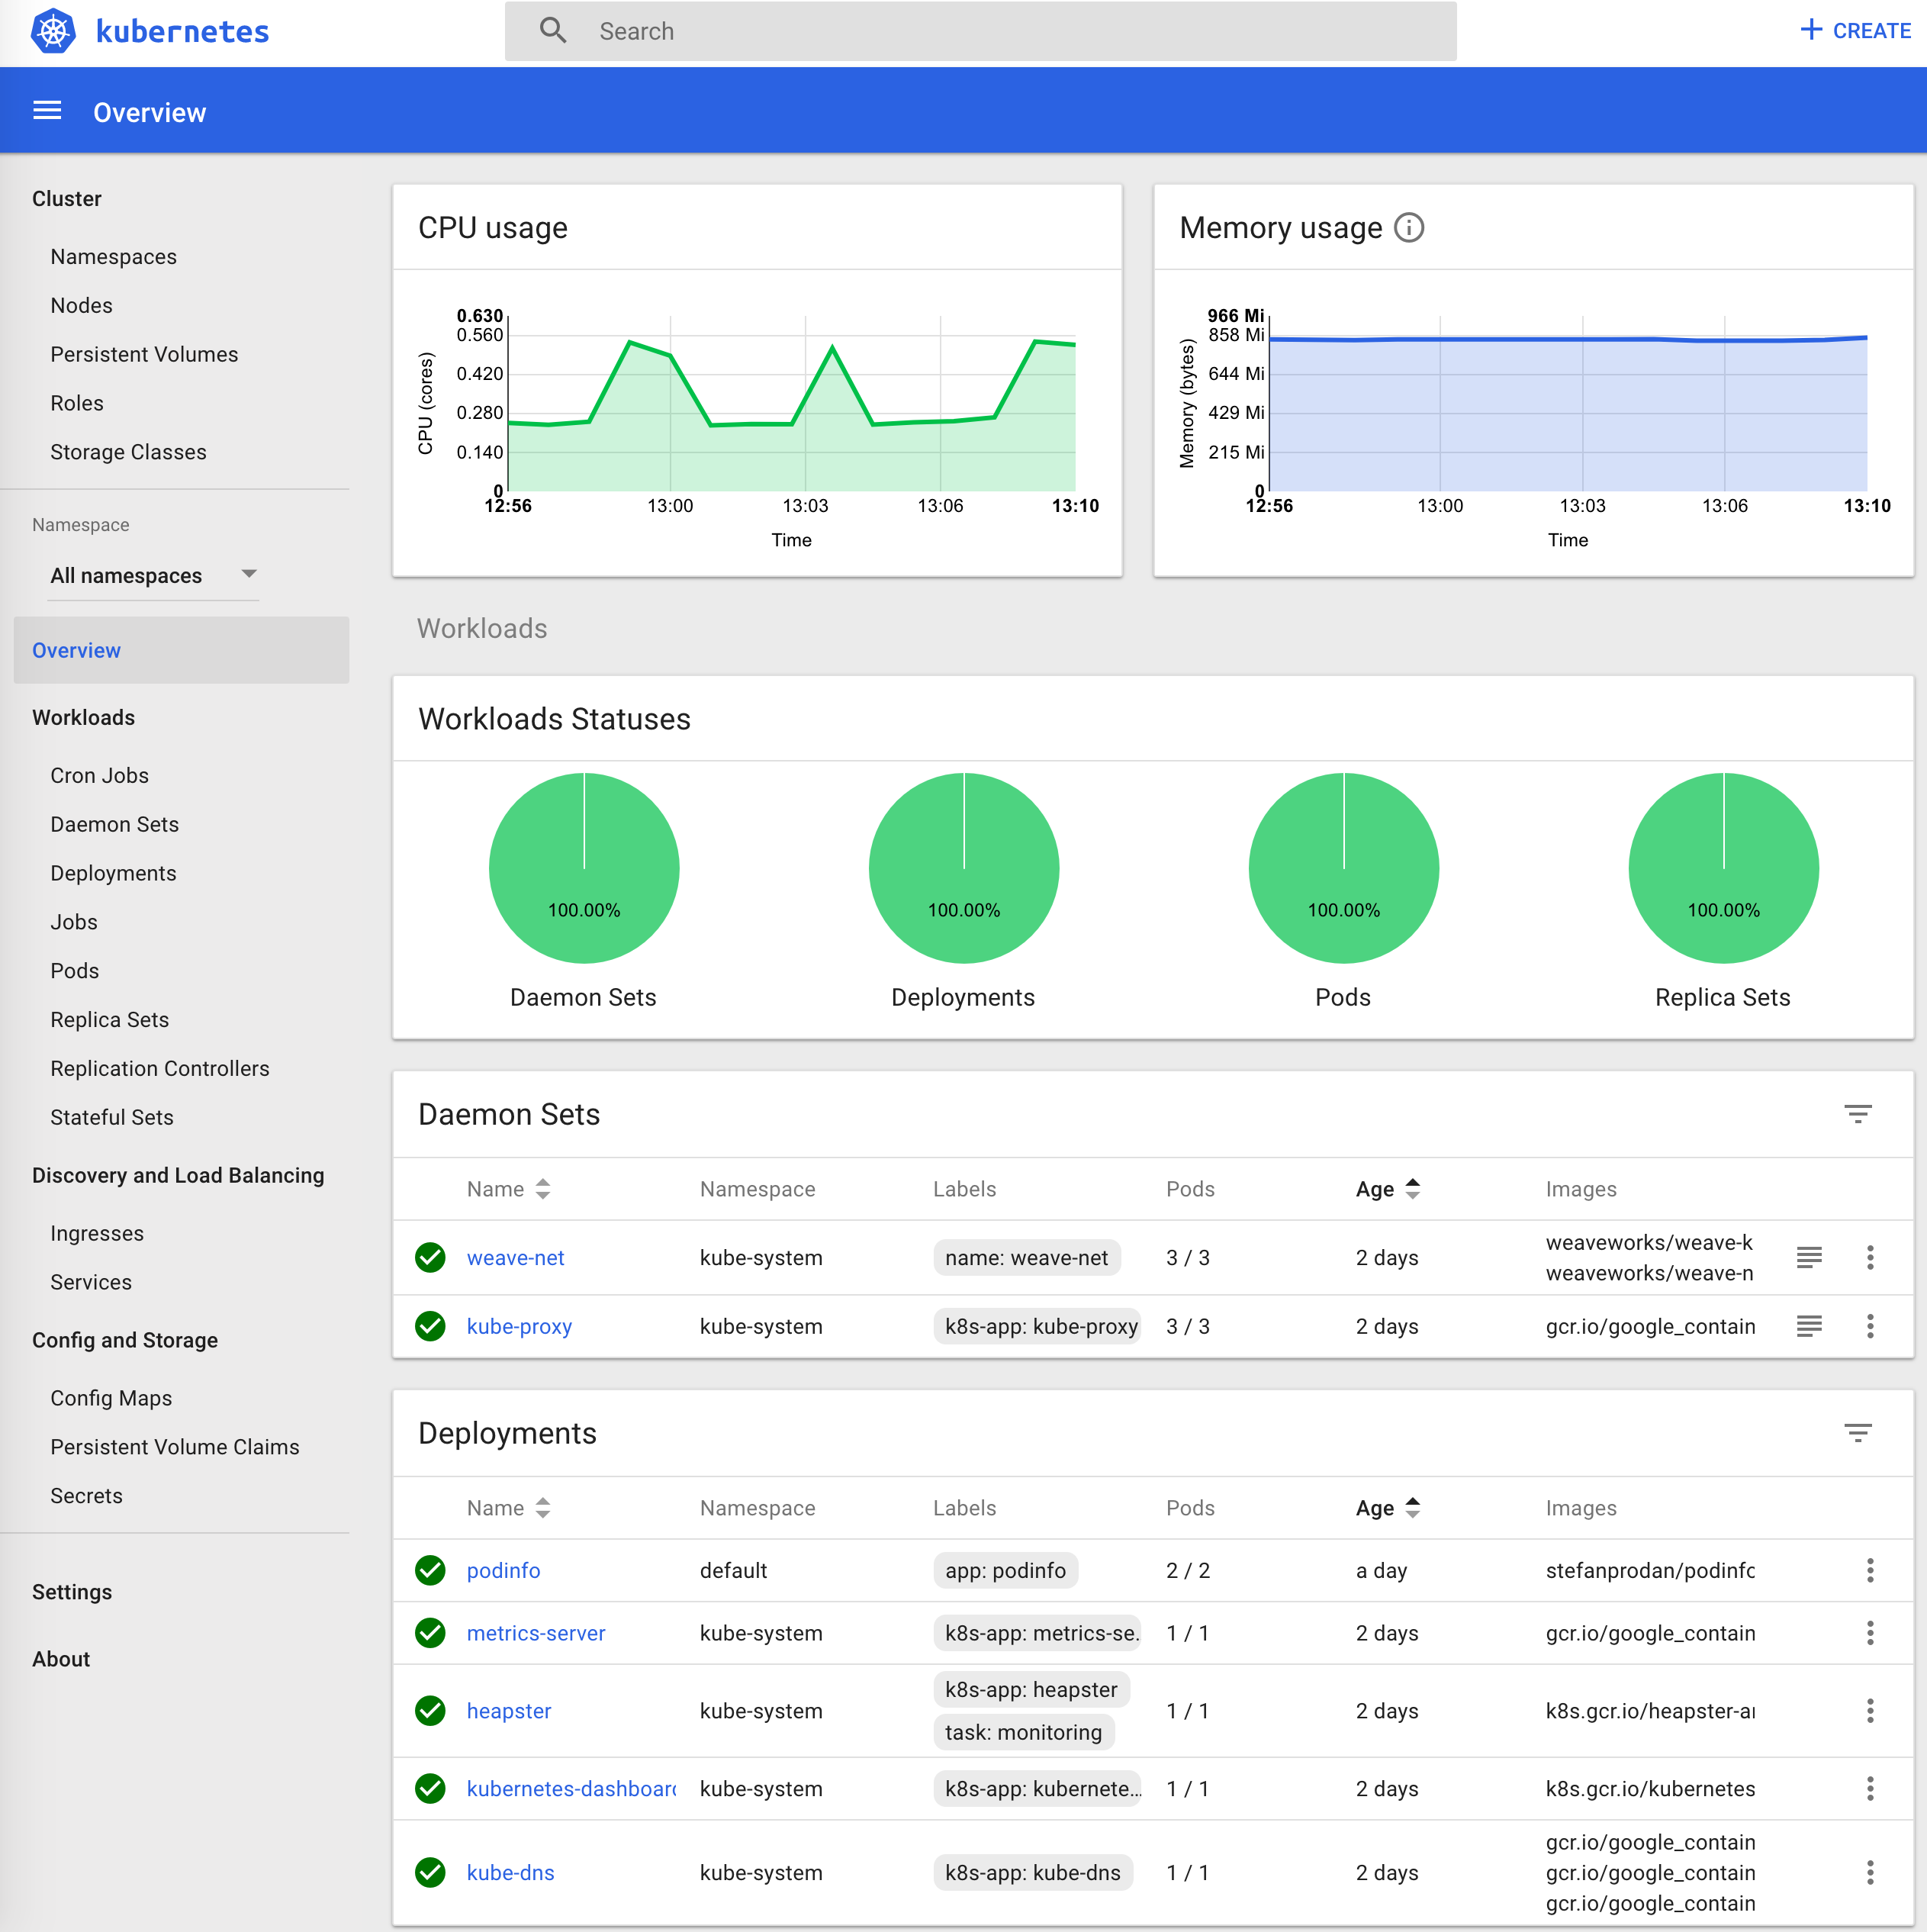View logs for weave-net daemon set

click(1809, 1257)
